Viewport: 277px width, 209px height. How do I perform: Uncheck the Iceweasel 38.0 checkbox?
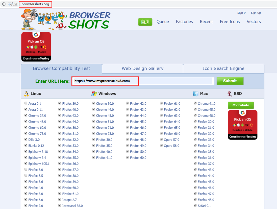[60, 205]
